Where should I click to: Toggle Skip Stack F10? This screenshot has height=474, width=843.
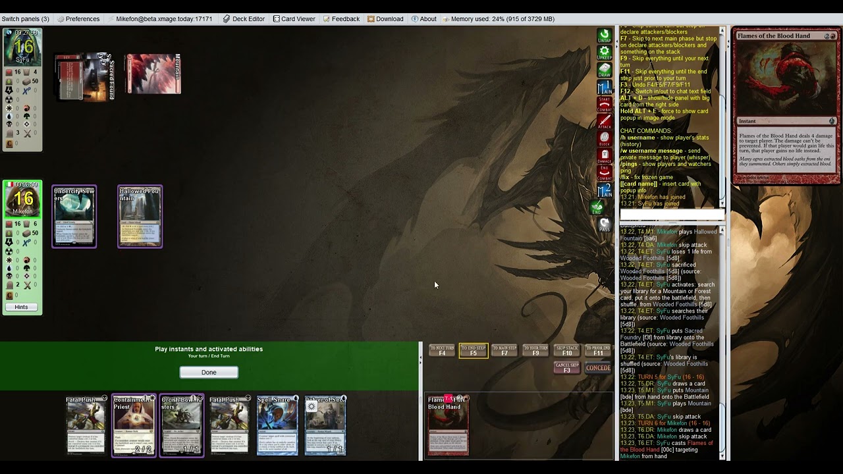[x=567, y=351]
